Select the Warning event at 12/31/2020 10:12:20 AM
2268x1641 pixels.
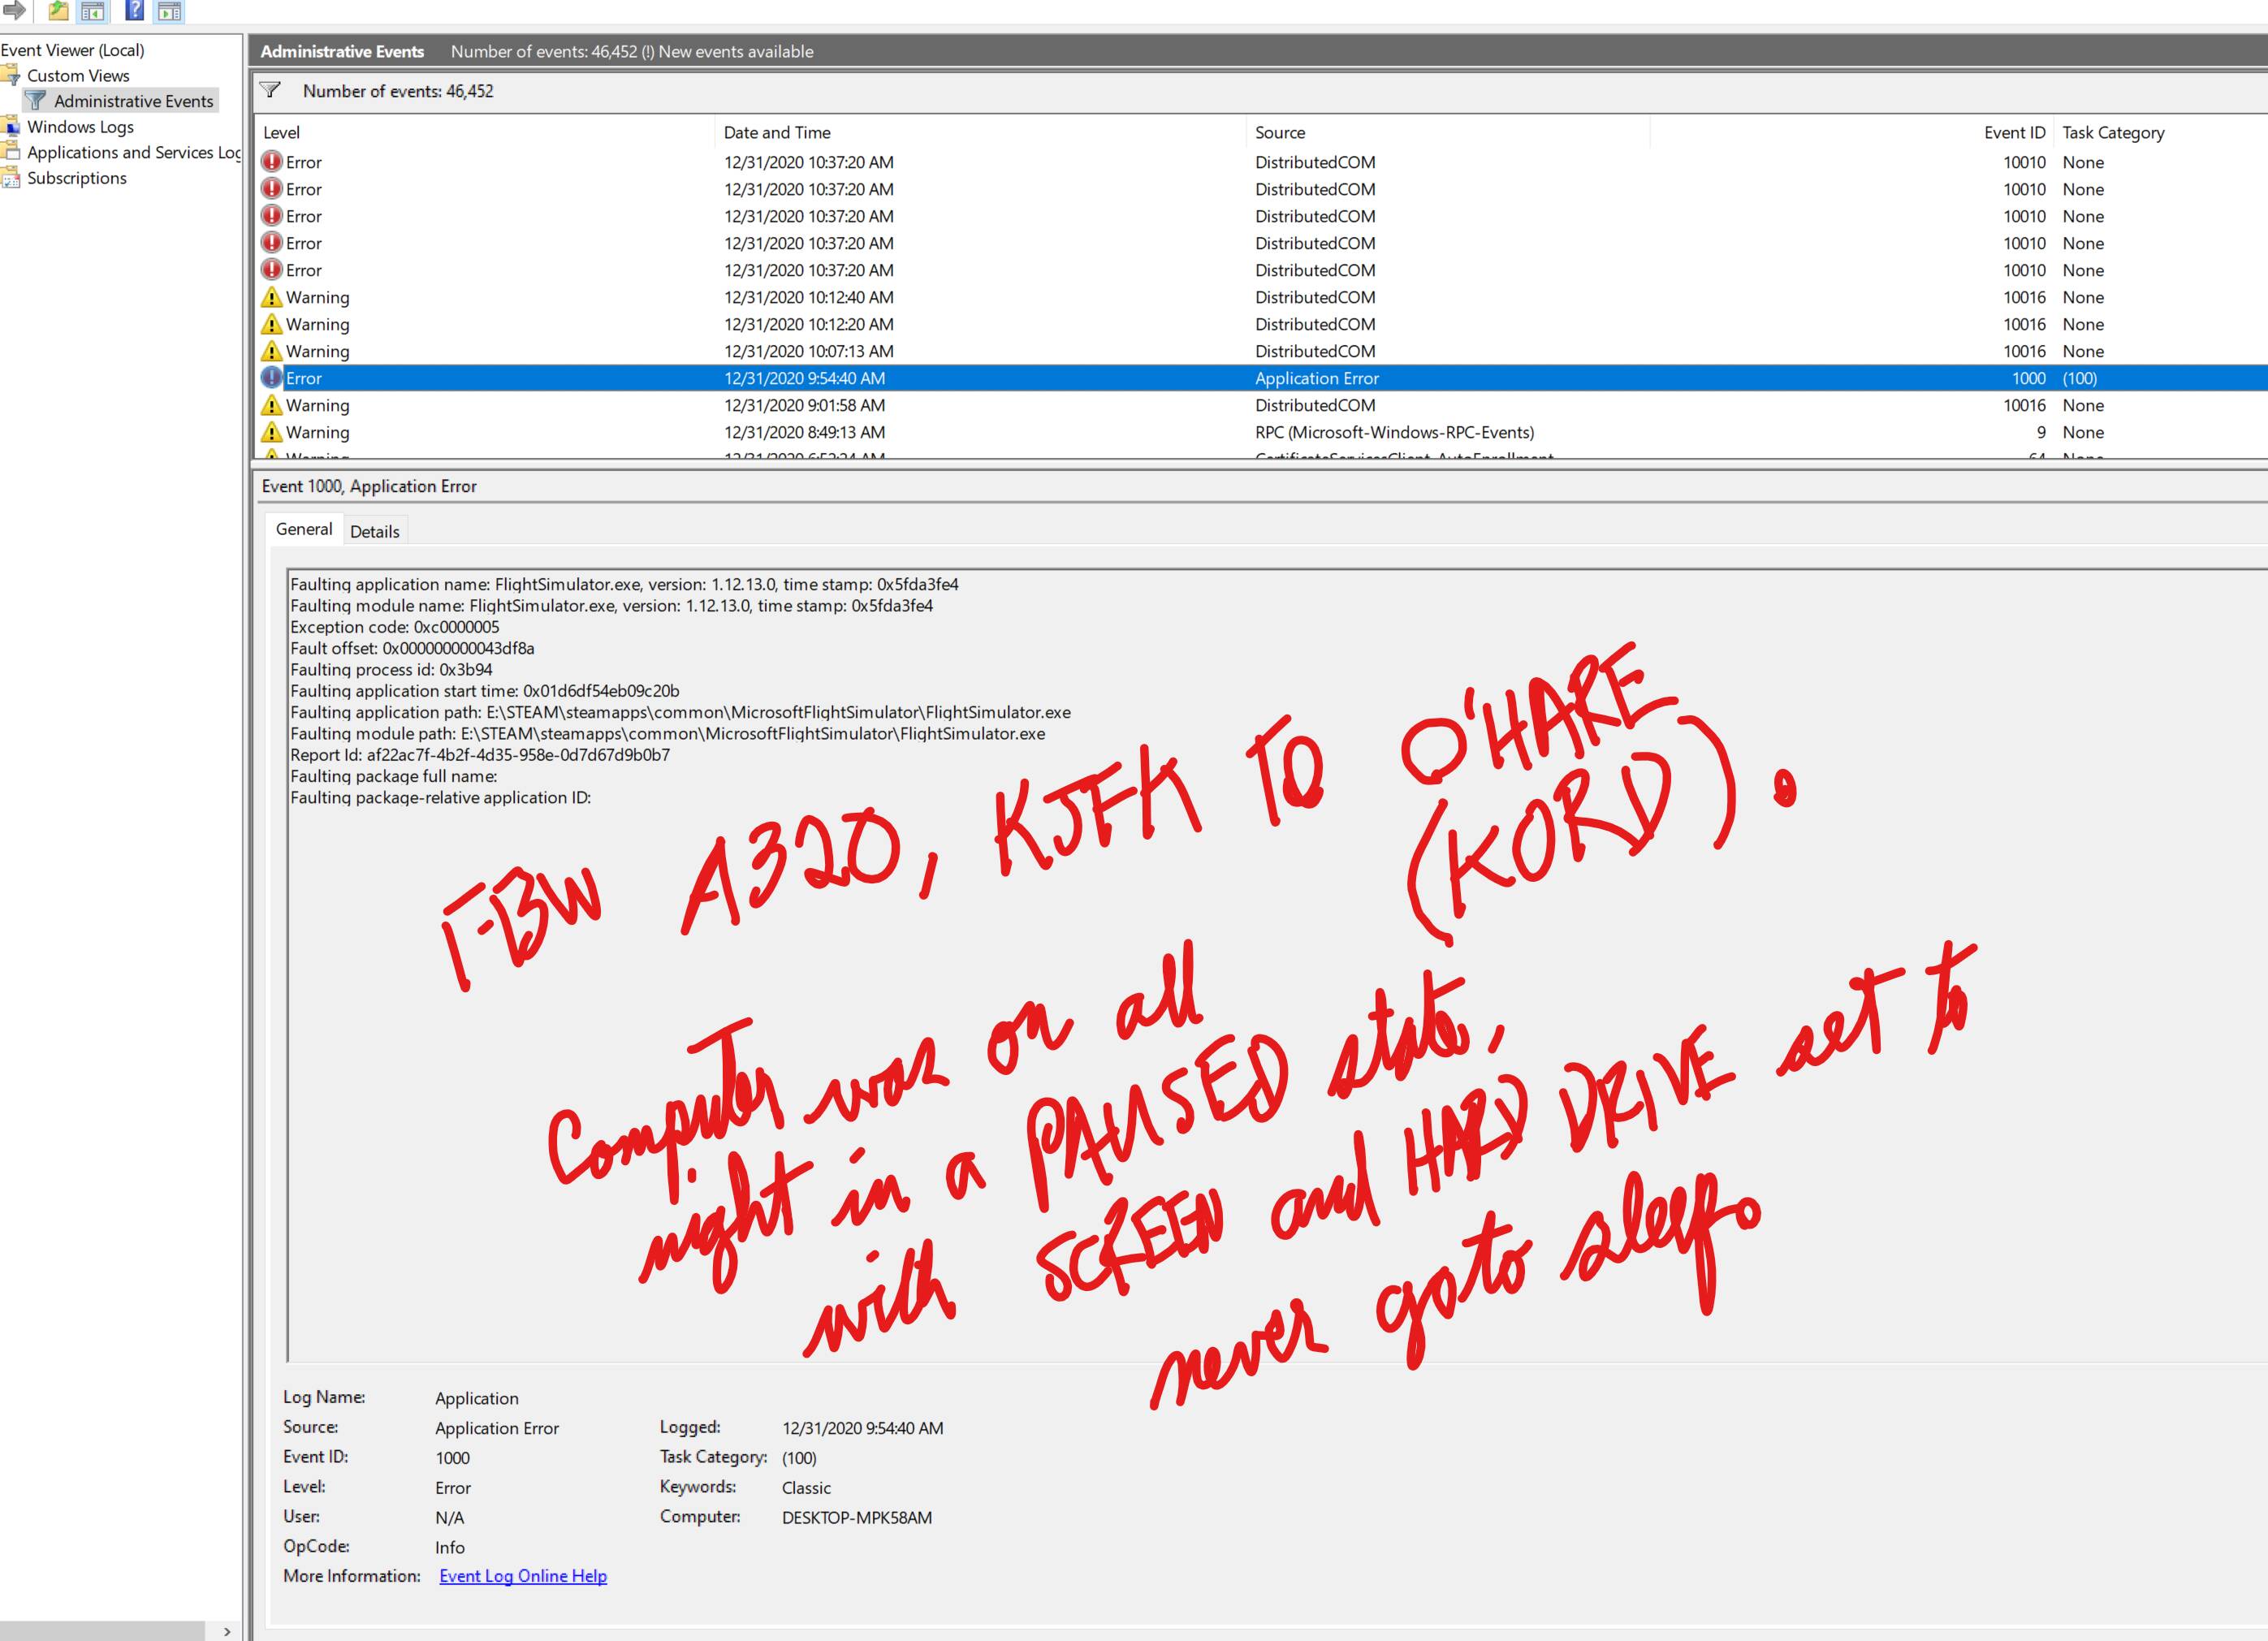(1261, 324)
